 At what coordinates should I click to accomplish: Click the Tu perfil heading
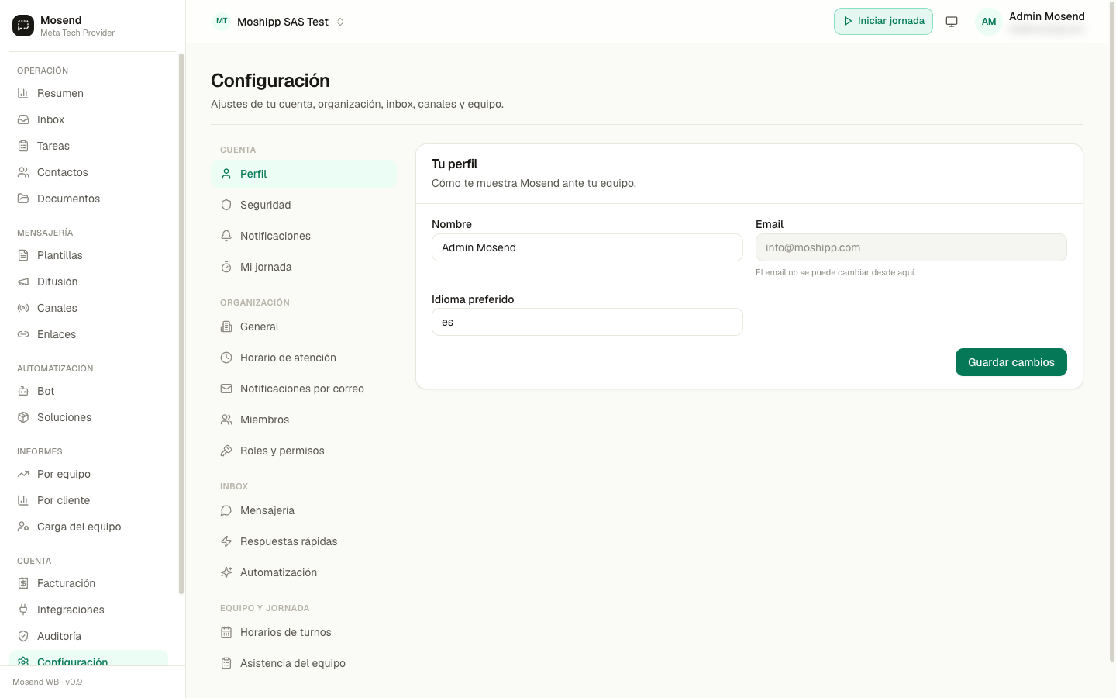[x=455, y=164]
